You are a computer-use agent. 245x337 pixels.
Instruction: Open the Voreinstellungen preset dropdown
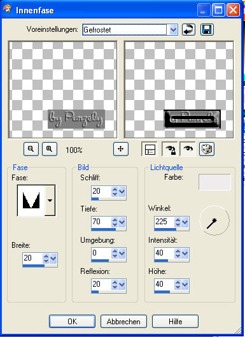tap(173, 30)
